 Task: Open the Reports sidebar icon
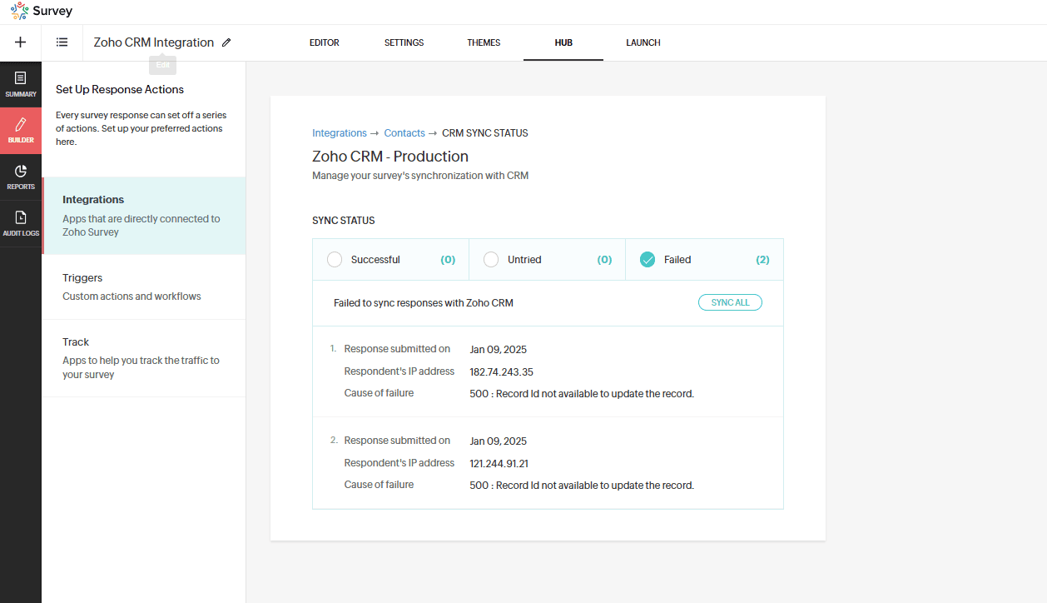pos(21,177)
